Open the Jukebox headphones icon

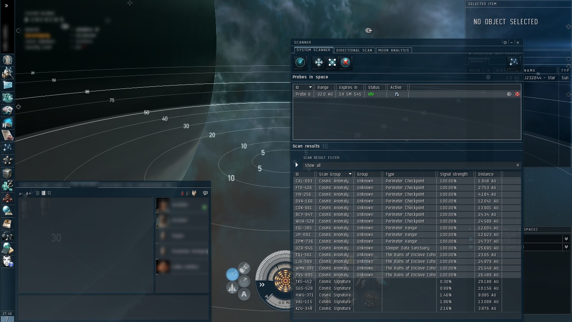(7, 236)
